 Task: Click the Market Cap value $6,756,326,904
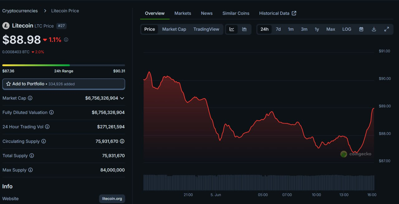pyautogui.click(x=102, y=98)
